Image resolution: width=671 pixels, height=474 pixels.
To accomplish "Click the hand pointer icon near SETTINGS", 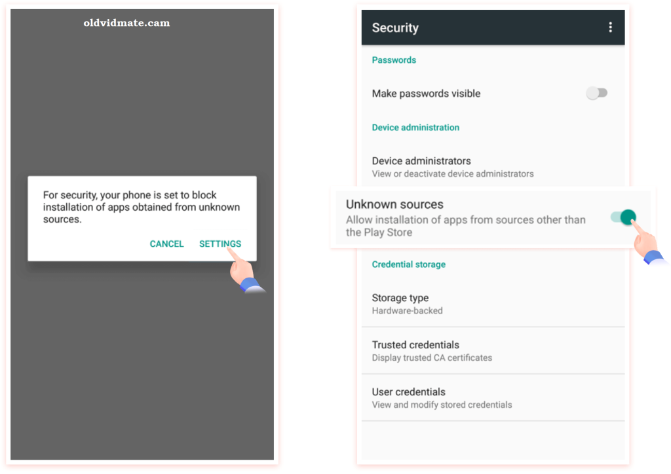I will click(x=246, y=272).
